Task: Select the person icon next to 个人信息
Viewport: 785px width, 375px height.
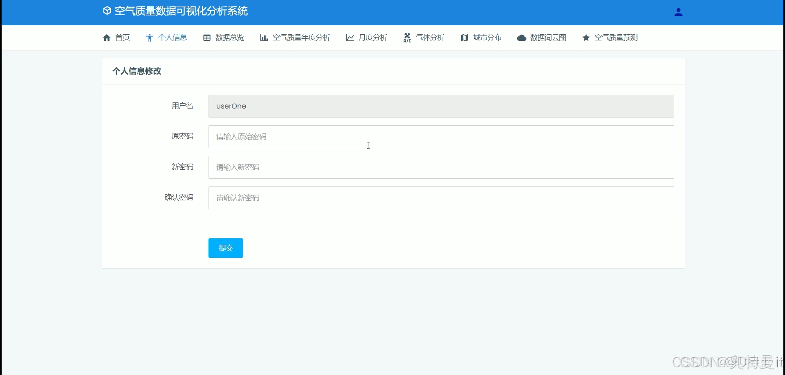Action: point(150,38)
